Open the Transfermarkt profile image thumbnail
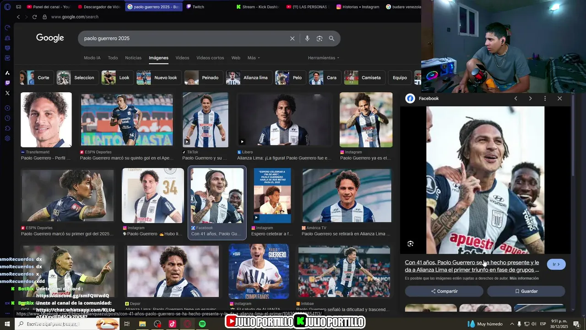The height and width of the screenshot is (330, 586). pos(46,120)
